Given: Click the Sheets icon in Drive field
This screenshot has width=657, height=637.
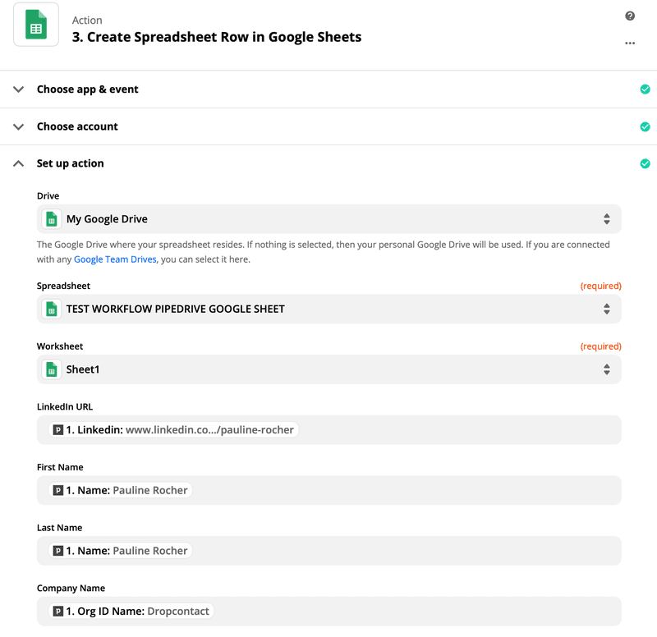Looking at the screenshot, I should tap(52, 219).
